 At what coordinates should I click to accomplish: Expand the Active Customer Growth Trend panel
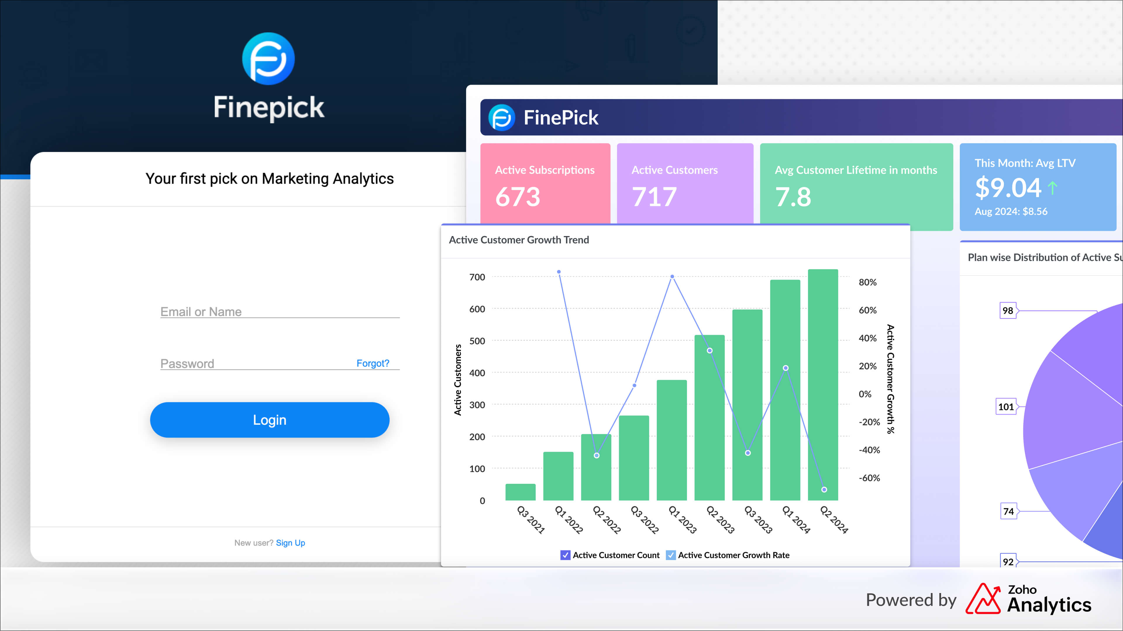[x=519, y=240]
